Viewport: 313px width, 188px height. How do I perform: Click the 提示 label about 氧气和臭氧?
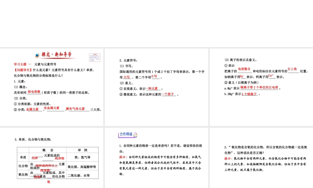123,157
